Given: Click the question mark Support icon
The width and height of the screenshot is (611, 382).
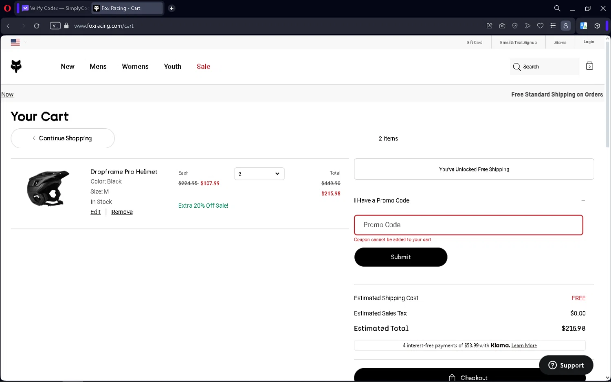Looking at the screenshot, I should pos(552,365).
